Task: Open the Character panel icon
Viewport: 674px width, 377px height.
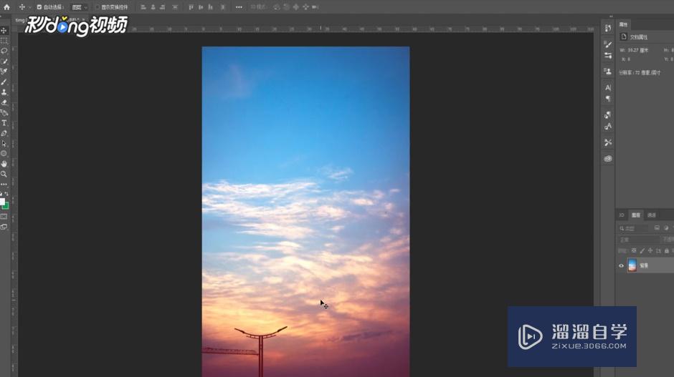Action: pos(608,87)
